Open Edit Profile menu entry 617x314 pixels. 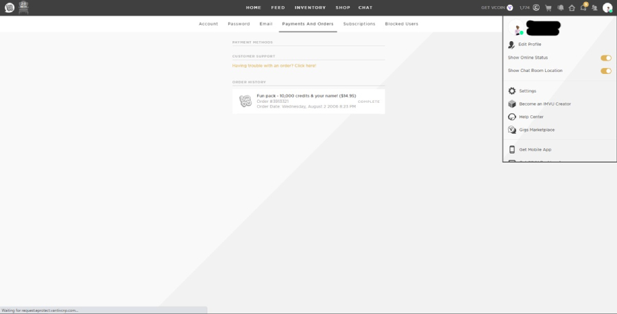[530, 45]
